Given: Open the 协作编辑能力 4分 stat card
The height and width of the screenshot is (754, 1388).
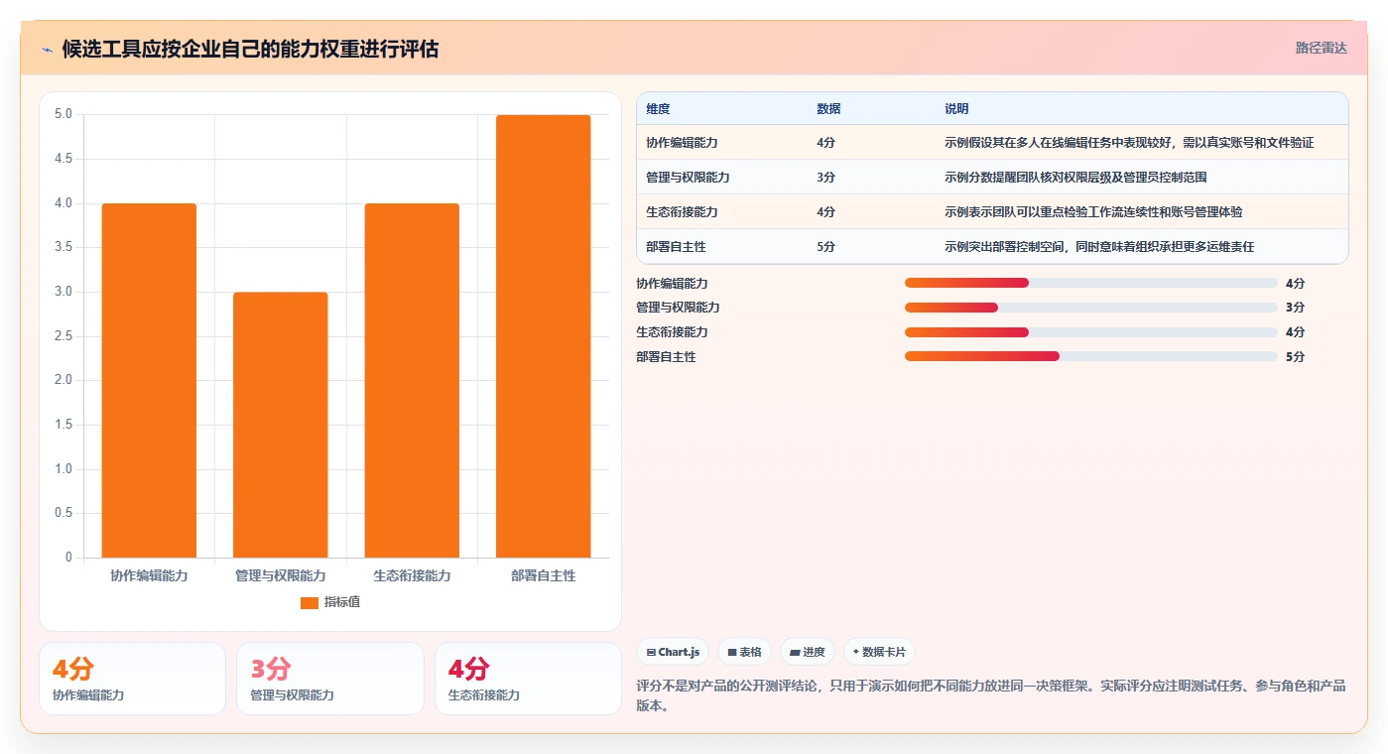Looking at the screenshot, I should (132, 679).
